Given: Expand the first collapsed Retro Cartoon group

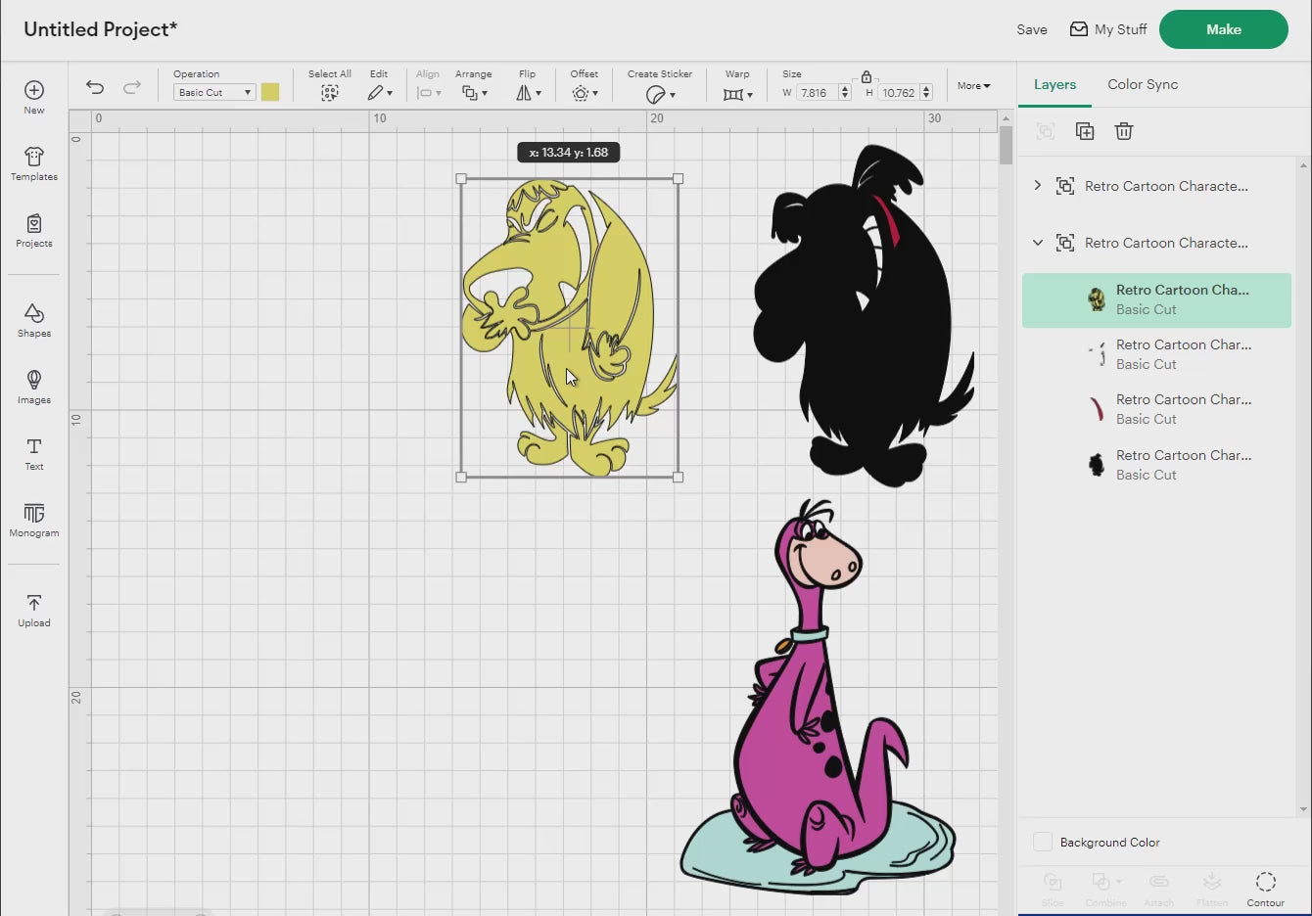Looking at the screenshot, I should tap(1038, 185).
